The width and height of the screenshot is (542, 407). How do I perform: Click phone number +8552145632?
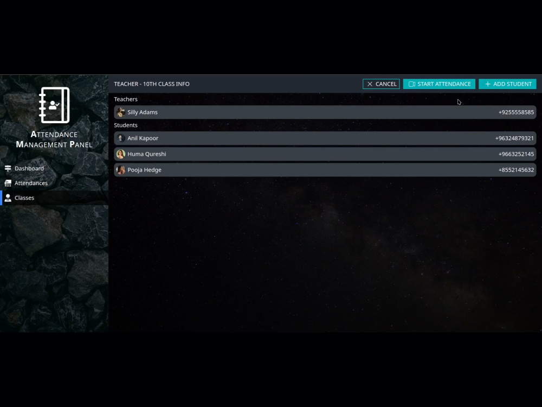516,170
